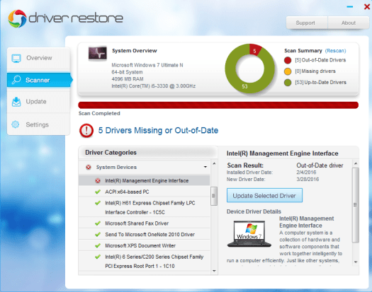
Task: Click the Windows 7 laptop image
Action: tap(249, 234)
